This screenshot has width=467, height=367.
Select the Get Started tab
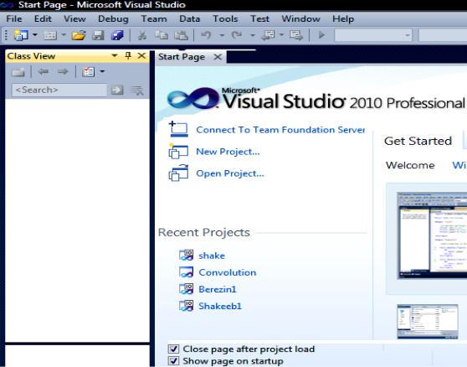click(x=418, y=141)
